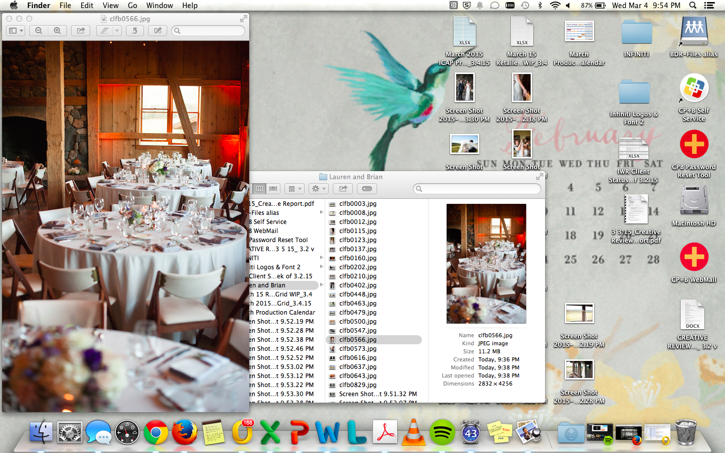Viewport: 725px width, 453px height.
Task: Rotate the image using the Rotate Left button
Action: coord(134,31)
